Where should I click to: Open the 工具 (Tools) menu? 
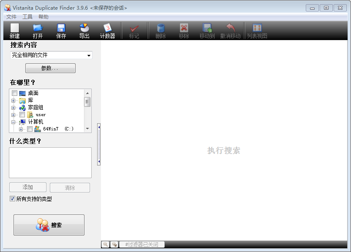(27, 17)
